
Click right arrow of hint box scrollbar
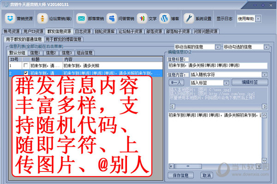point(265,107)
